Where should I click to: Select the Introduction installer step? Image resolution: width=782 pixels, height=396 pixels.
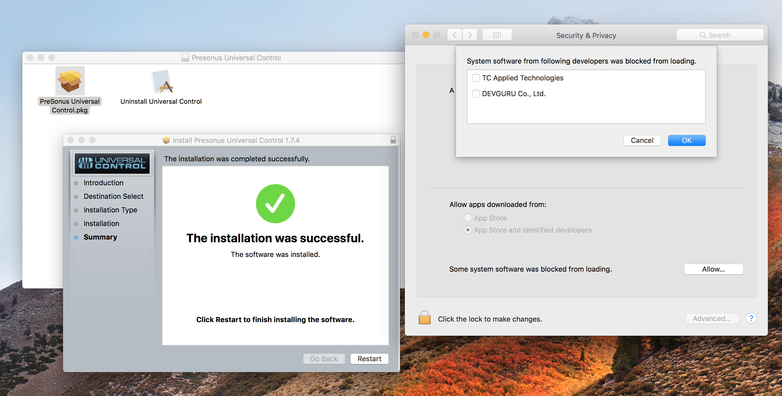pyautogui.click(x=103, y=183)
